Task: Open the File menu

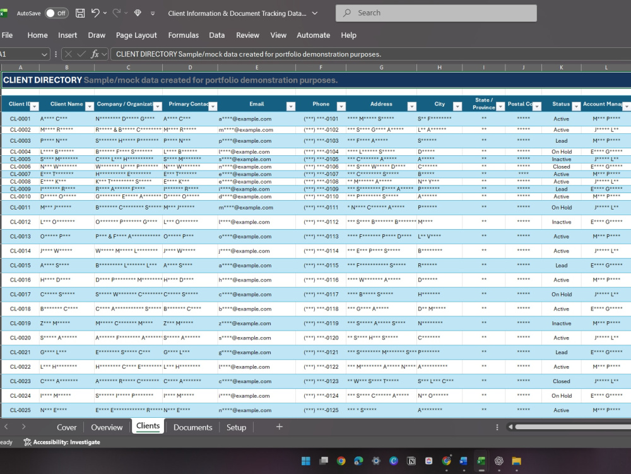Action: tap(7, 35)
